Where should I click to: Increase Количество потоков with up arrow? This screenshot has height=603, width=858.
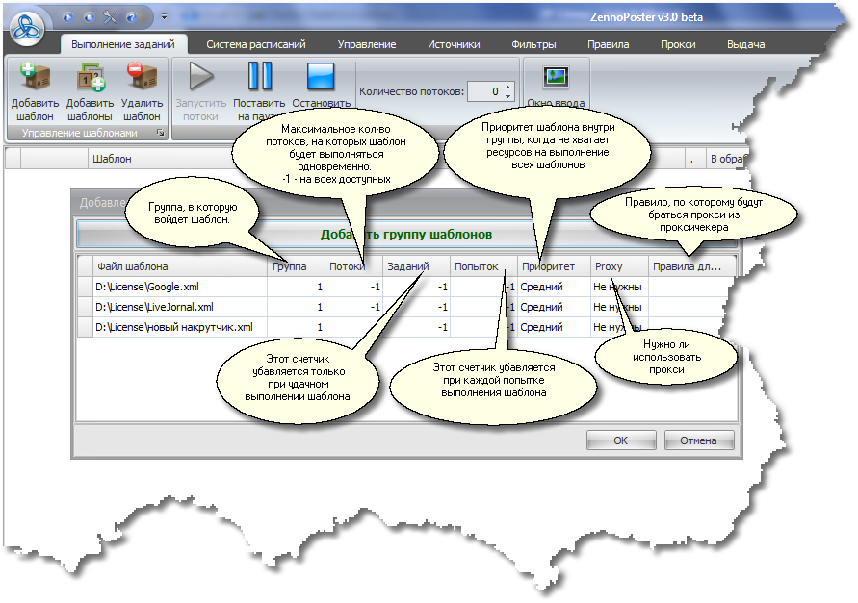pyautogui.click(x=508, y=88)
